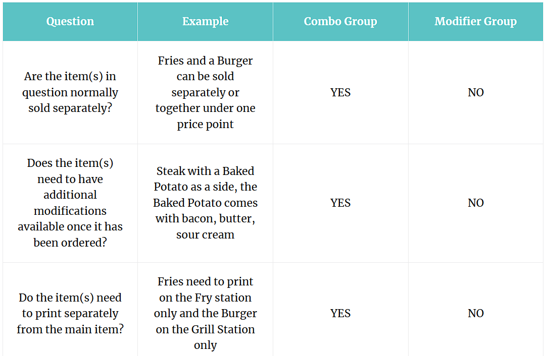Select the Modifier Group column header
The height and width of the screenshot is (356, 546).
(x=476, y=22)
